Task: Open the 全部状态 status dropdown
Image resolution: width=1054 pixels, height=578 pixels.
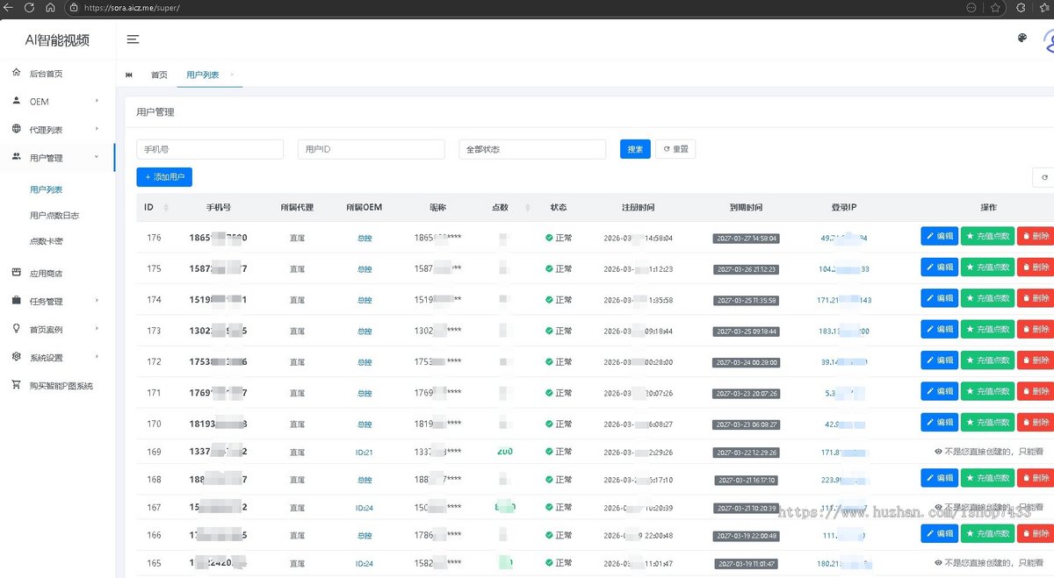Action: click(532, 149)
